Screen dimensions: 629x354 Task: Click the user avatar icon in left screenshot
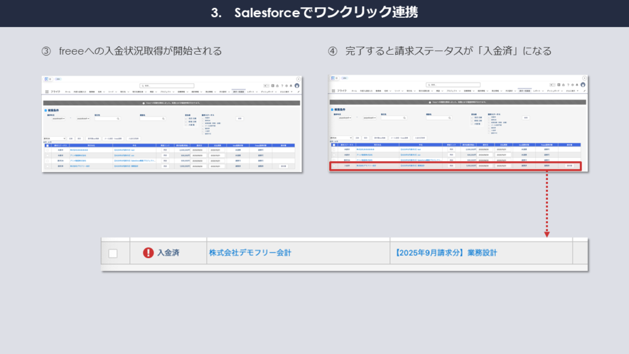pyautogui.click(x=297, y=85)
